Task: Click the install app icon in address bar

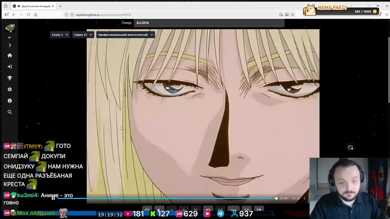Action: (x=287, y=15)
